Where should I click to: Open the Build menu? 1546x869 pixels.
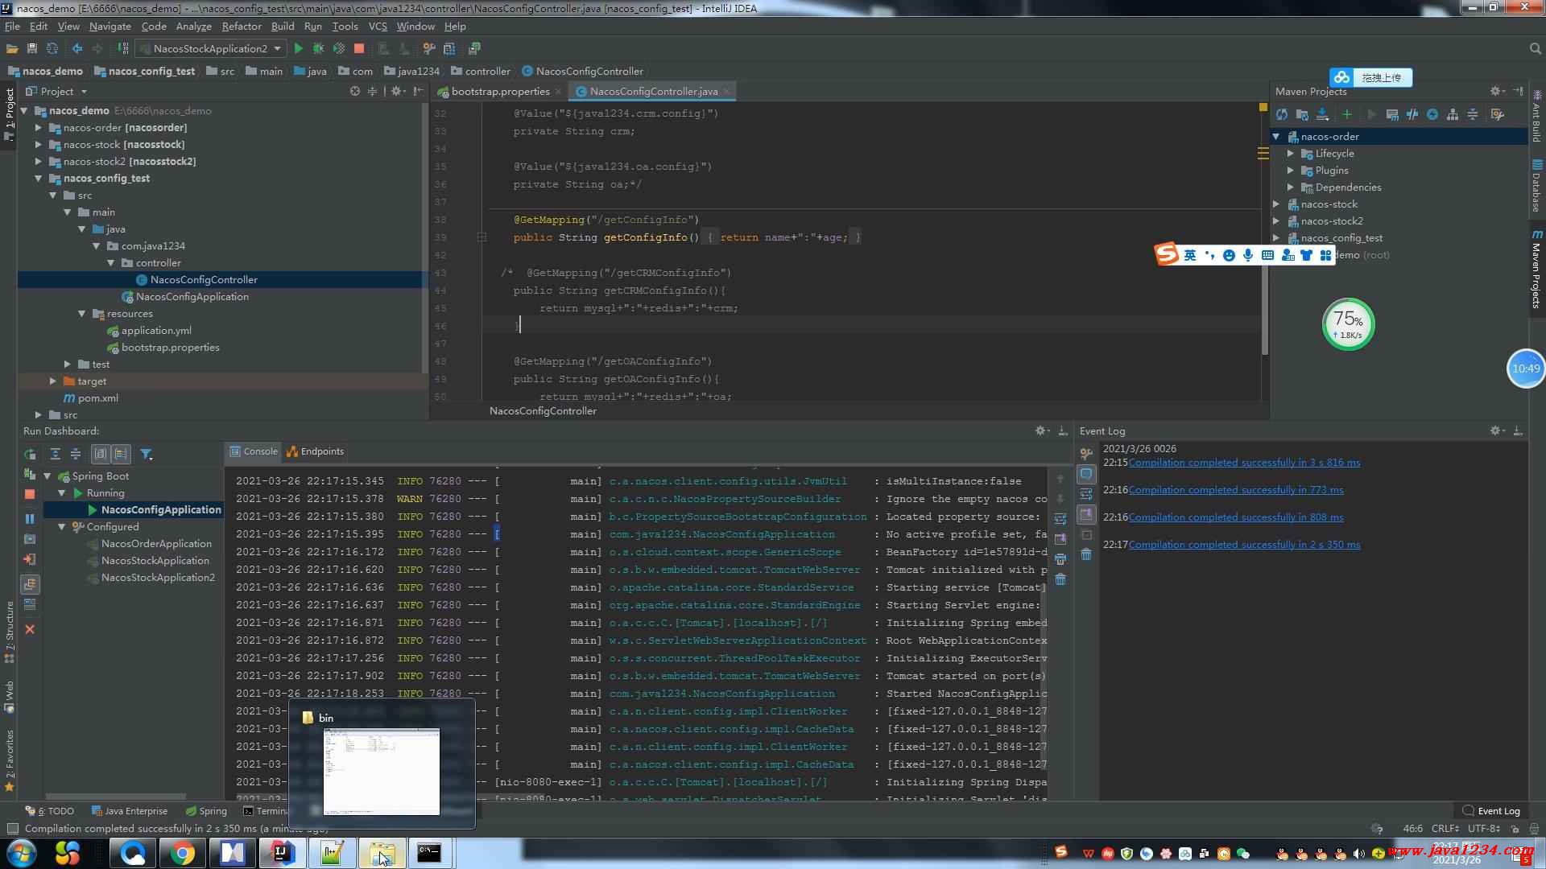(283, 26)
